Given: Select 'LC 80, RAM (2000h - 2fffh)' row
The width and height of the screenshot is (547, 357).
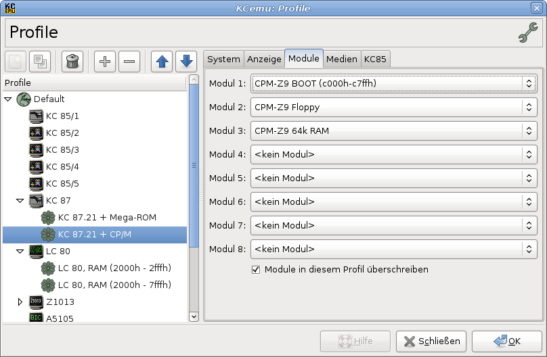Looking at the screenshot, I should coord(95,268).
